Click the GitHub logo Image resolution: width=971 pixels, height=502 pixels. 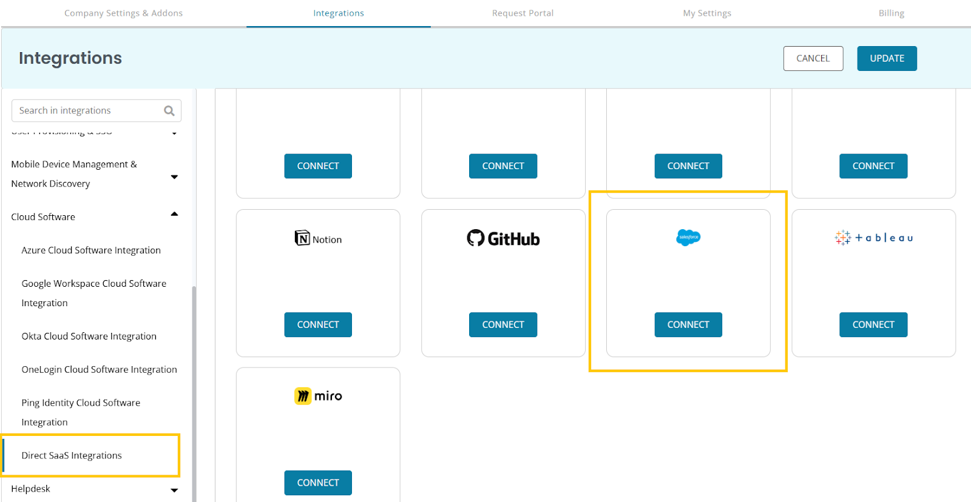coord(502,239)
